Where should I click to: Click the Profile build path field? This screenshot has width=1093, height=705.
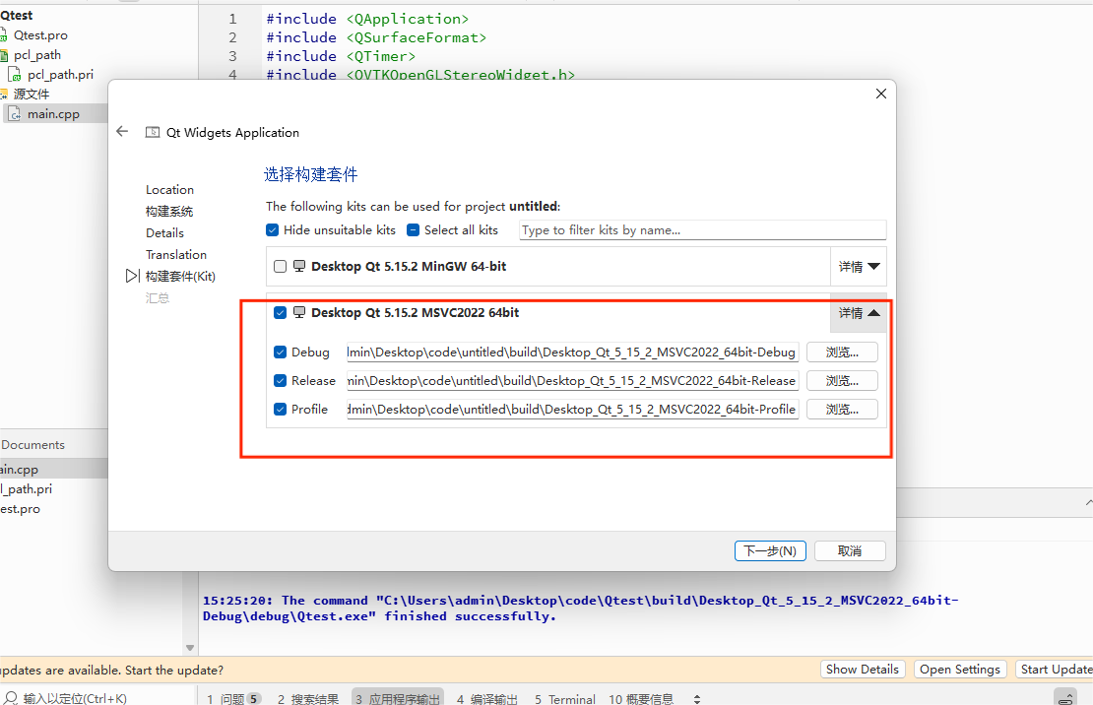572,410
